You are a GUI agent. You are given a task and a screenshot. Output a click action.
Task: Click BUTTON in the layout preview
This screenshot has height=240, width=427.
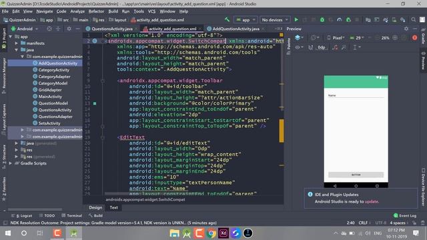[356, 175]
